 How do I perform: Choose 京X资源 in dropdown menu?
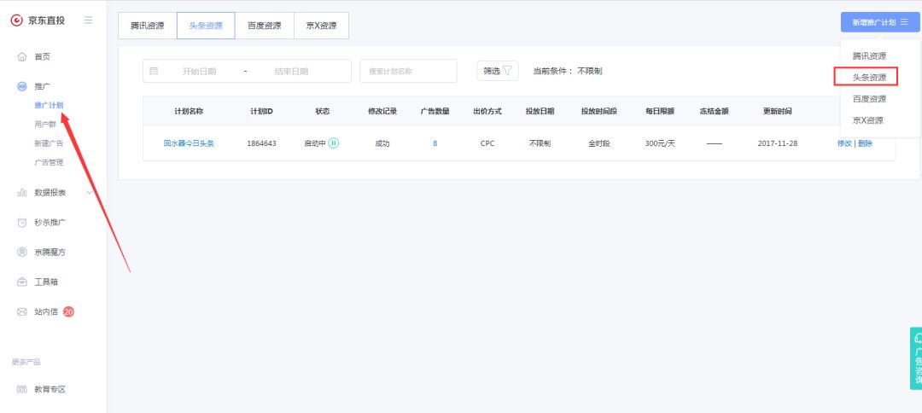pyautogui.click(x=868, y=120)
